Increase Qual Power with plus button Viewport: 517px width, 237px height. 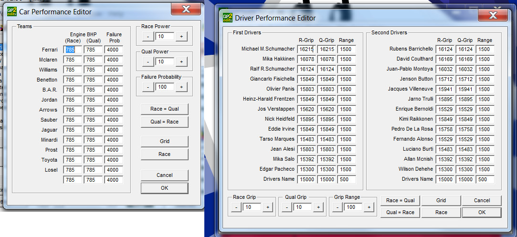181,62
